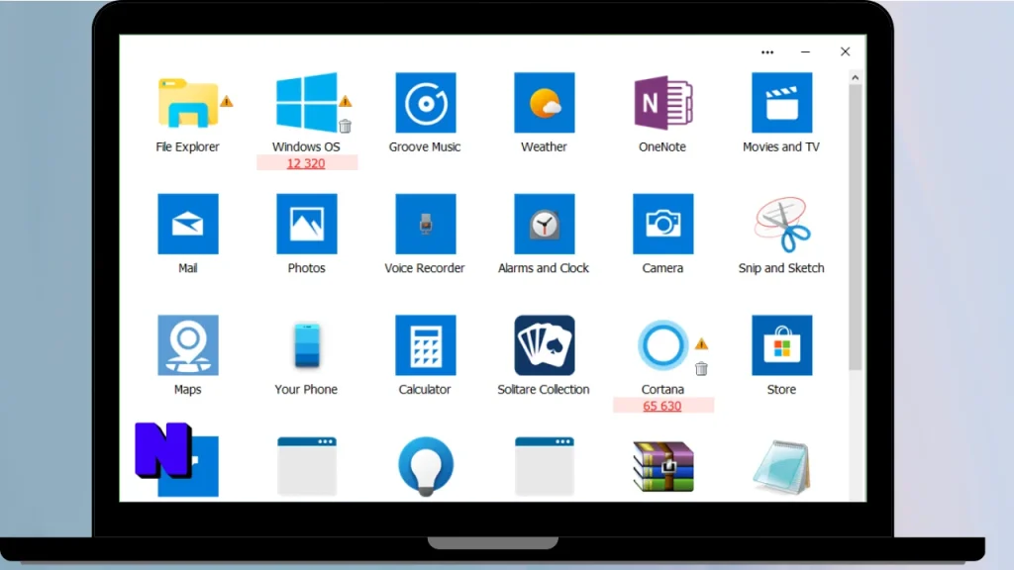This screenshot has height=570, width=1014.
Task: Click the vertical scrollbar thumb
Action: coord(855,229)
